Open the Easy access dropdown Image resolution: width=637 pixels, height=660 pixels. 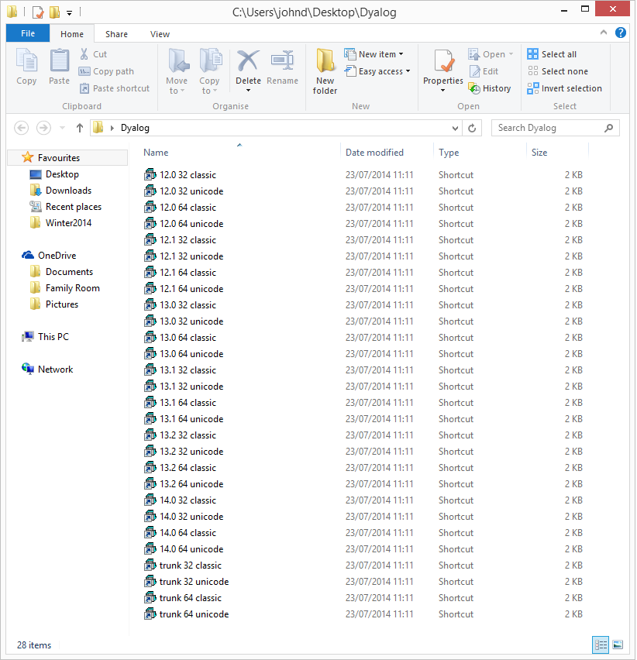377,71
